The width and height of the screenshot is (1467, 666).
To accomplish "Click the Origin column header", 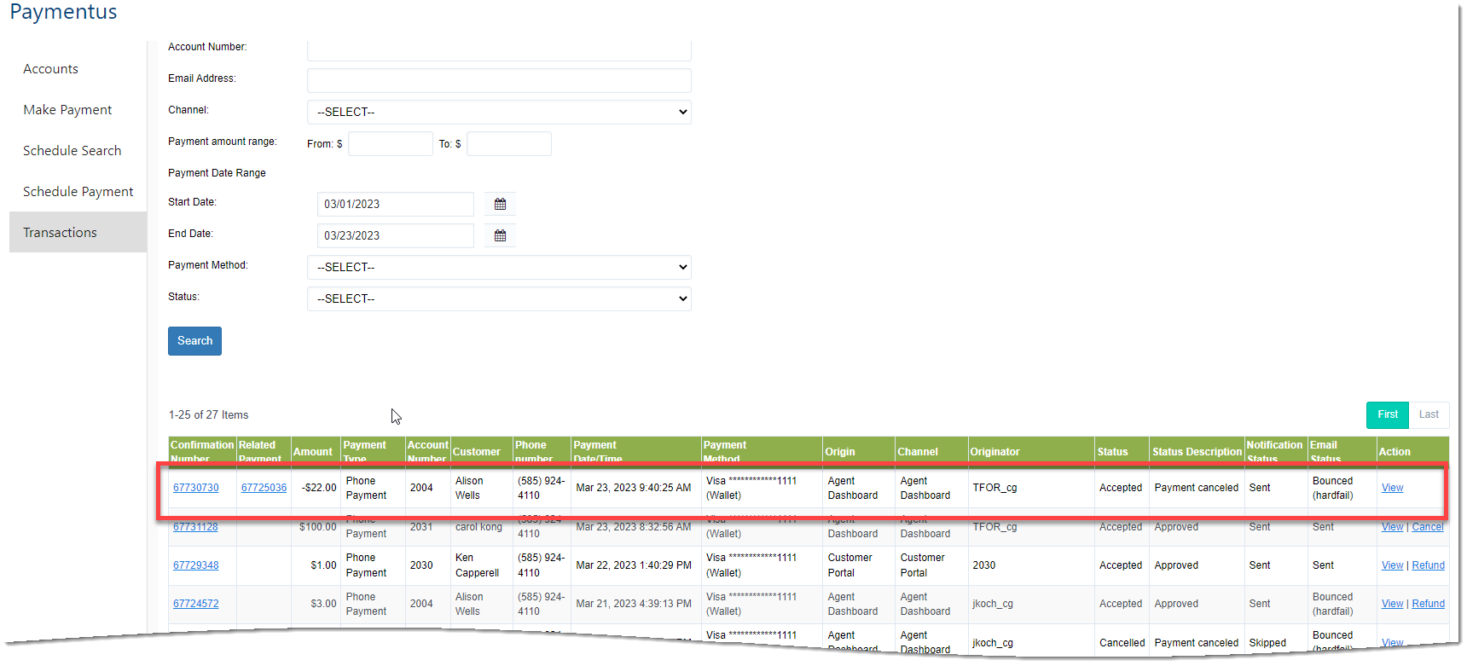I will pos(840,452).
